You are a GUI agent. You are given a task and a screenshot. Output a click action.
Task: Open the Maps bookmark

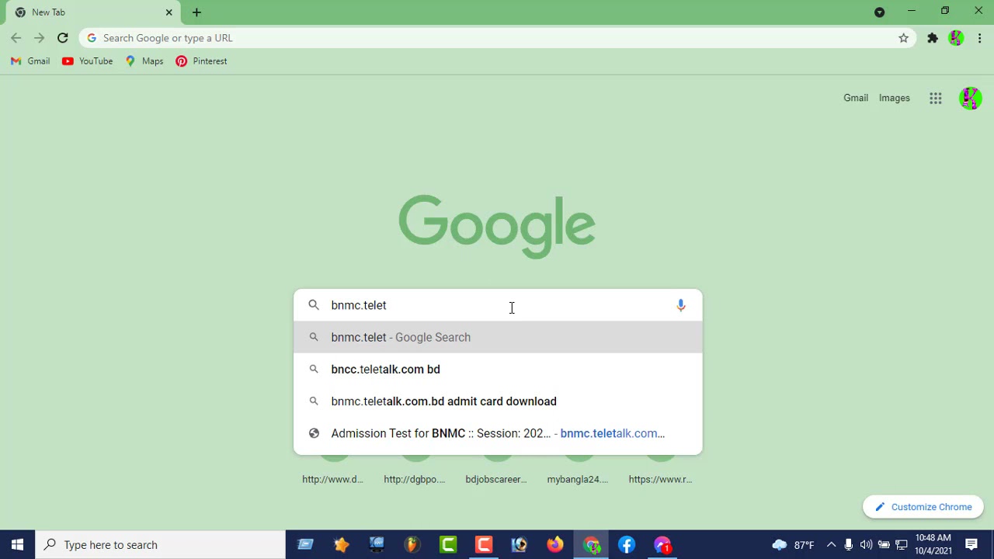[144, 61]
